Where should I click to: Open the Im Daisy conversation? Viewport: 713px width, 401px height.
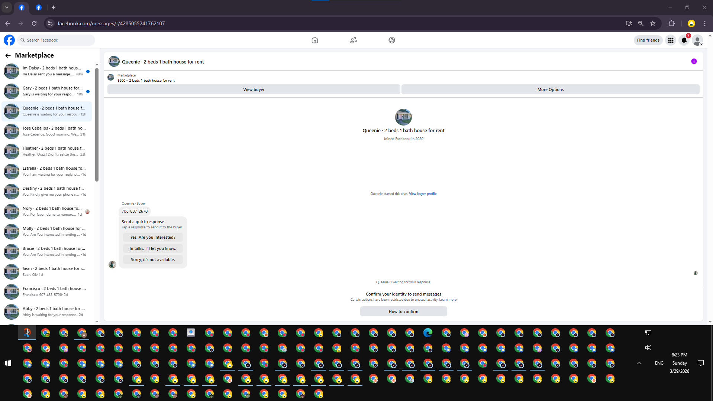coord(47,71)
